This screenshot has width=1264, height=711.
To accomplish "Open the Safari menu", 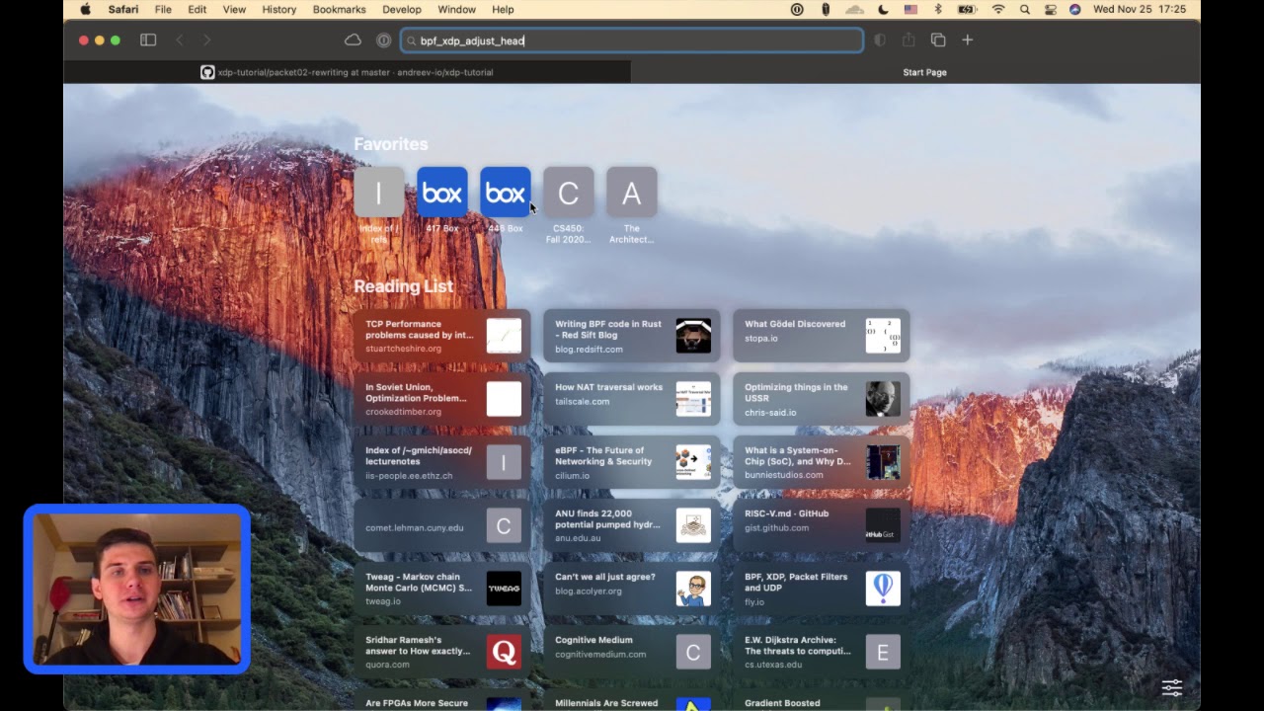I will tap(122, 9).
